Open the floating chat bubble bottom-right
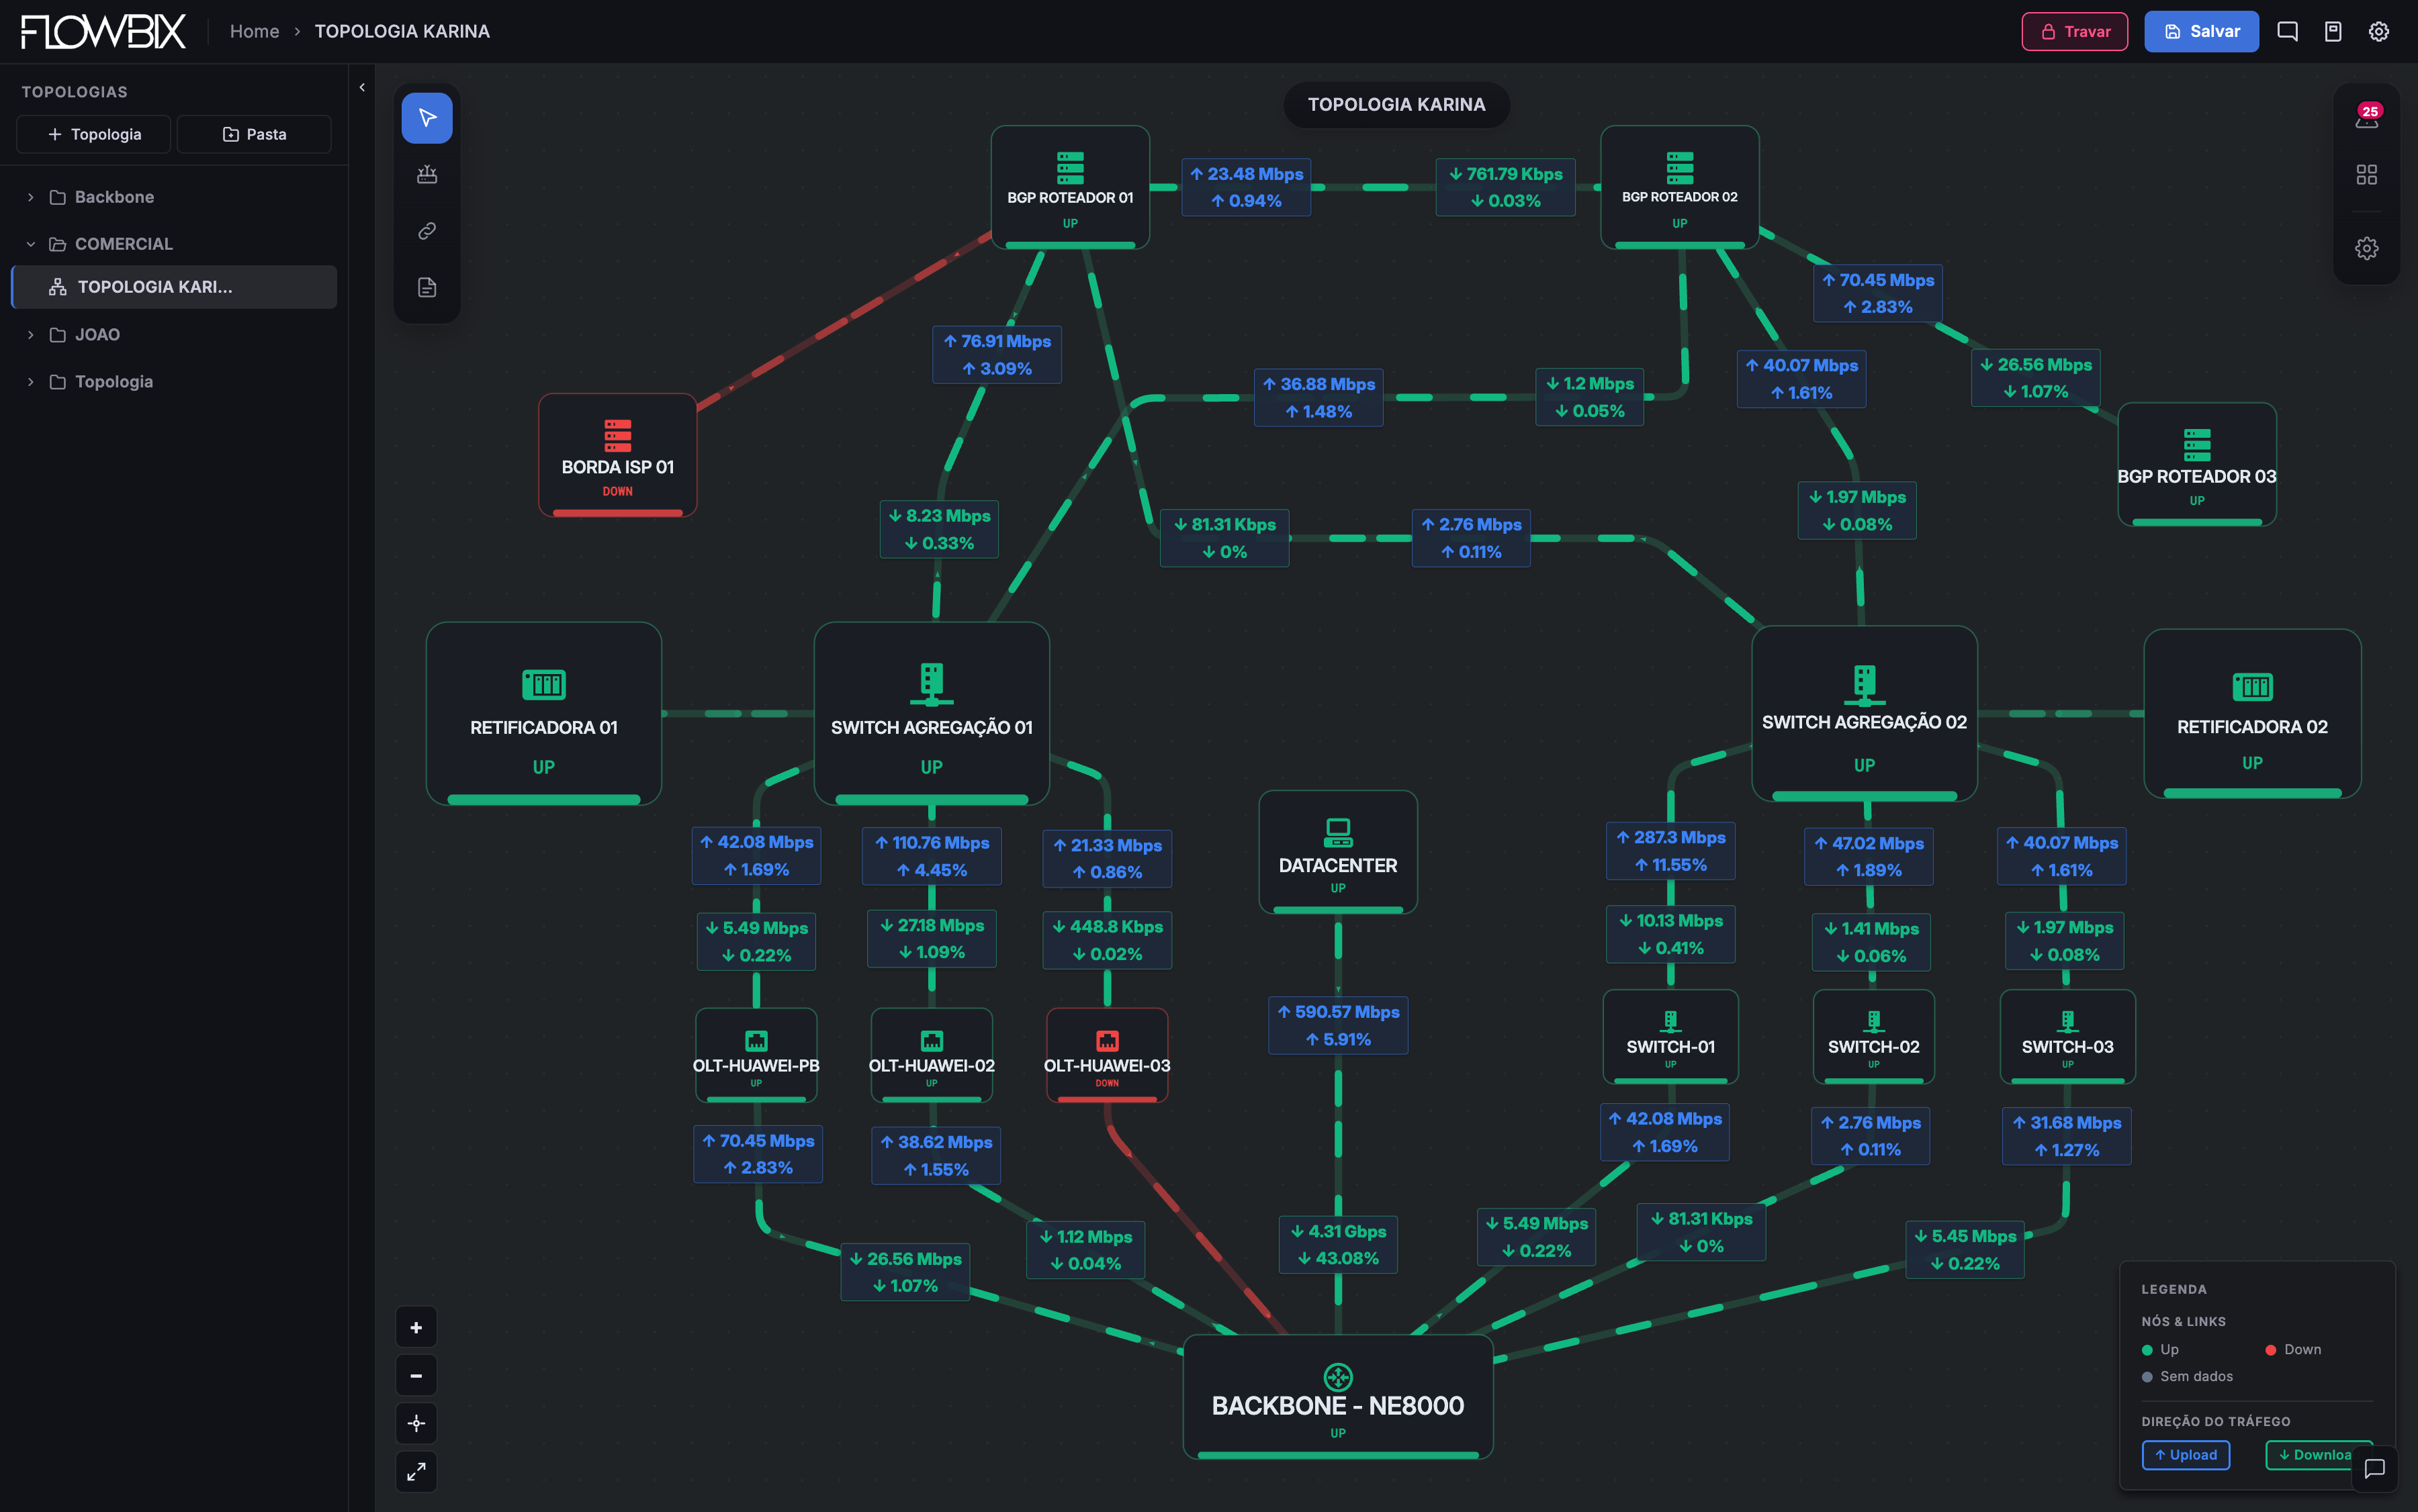This screenshot has width=2418, height=1512. tap(2375, 1468)
